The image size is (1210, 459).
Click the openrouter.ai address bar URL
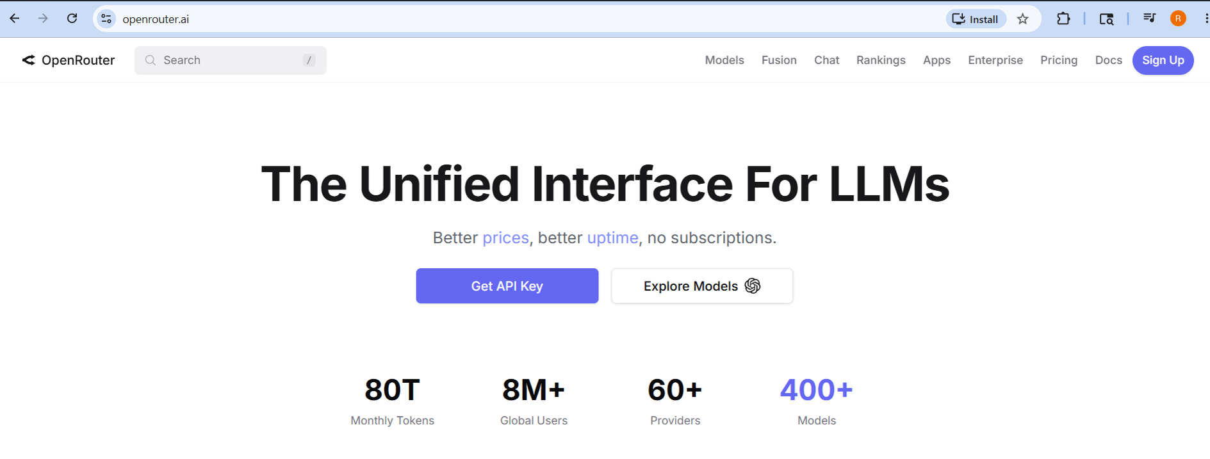pos(156,19)
